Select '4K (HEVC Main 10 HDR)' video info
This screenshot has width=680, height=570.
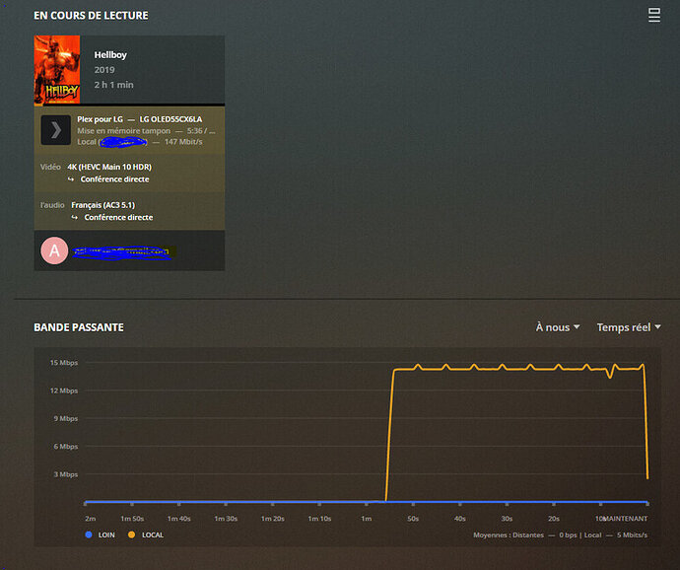click(x=109, y=167)
